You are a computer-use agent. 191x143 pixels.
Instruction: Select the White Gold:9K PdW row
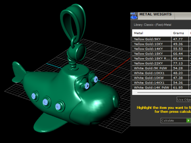coord(162,68)
